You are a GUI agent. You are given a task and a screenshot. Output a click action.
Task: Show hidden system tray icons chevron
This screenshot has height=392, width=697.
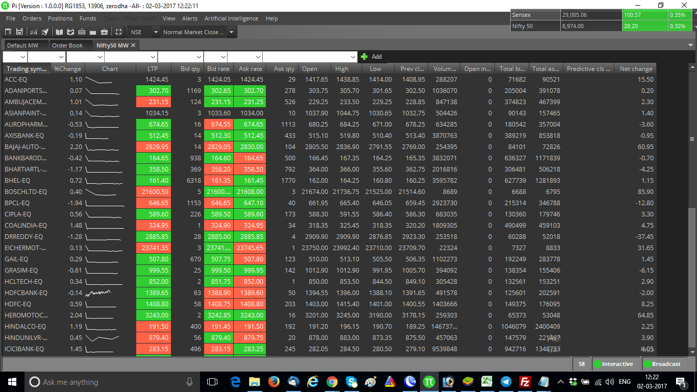coord(561,381)
